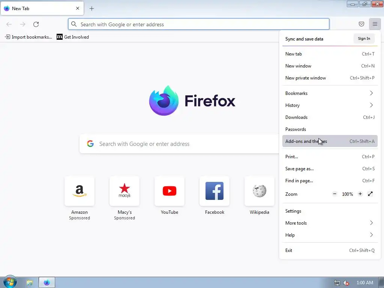Choose Print... from the menu

[330, 157]
